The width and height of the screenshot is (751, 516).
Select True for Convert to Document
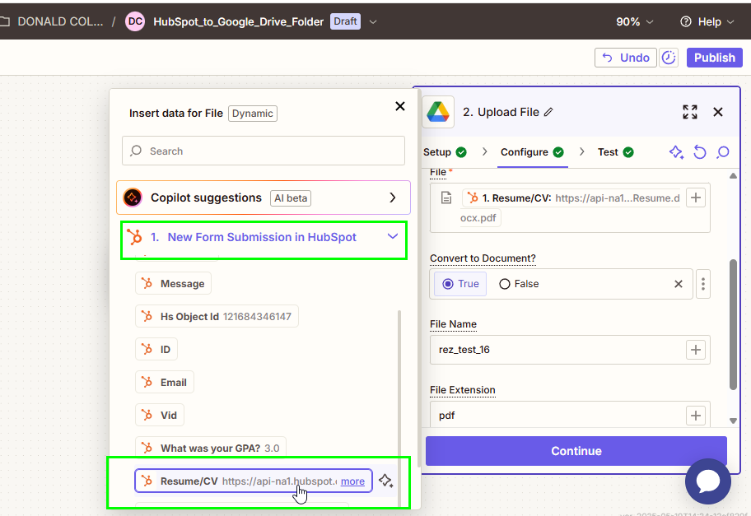coord(460,284)
